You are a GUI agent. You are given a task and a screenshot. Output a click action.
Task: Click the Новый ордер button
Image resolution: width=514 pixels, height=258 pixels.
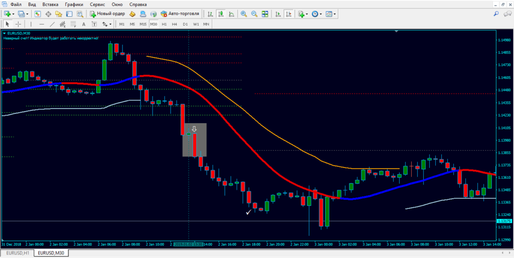[107, 14]
